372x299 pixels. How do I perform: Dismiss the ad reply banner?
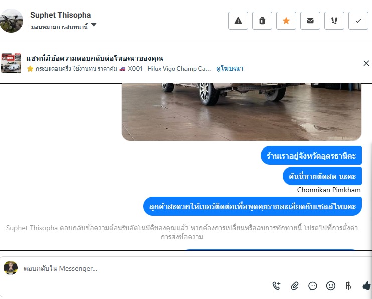coord(366,63)
